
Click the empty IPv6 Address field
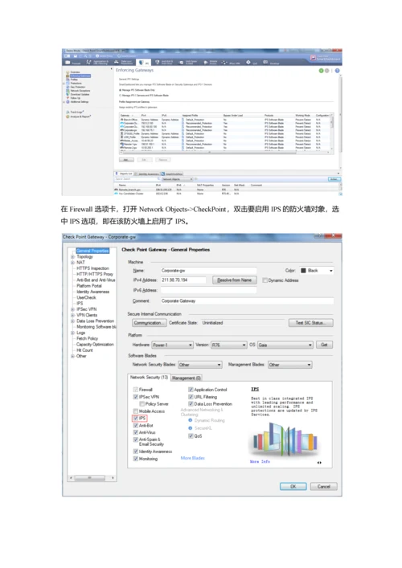tap(208, 290)
